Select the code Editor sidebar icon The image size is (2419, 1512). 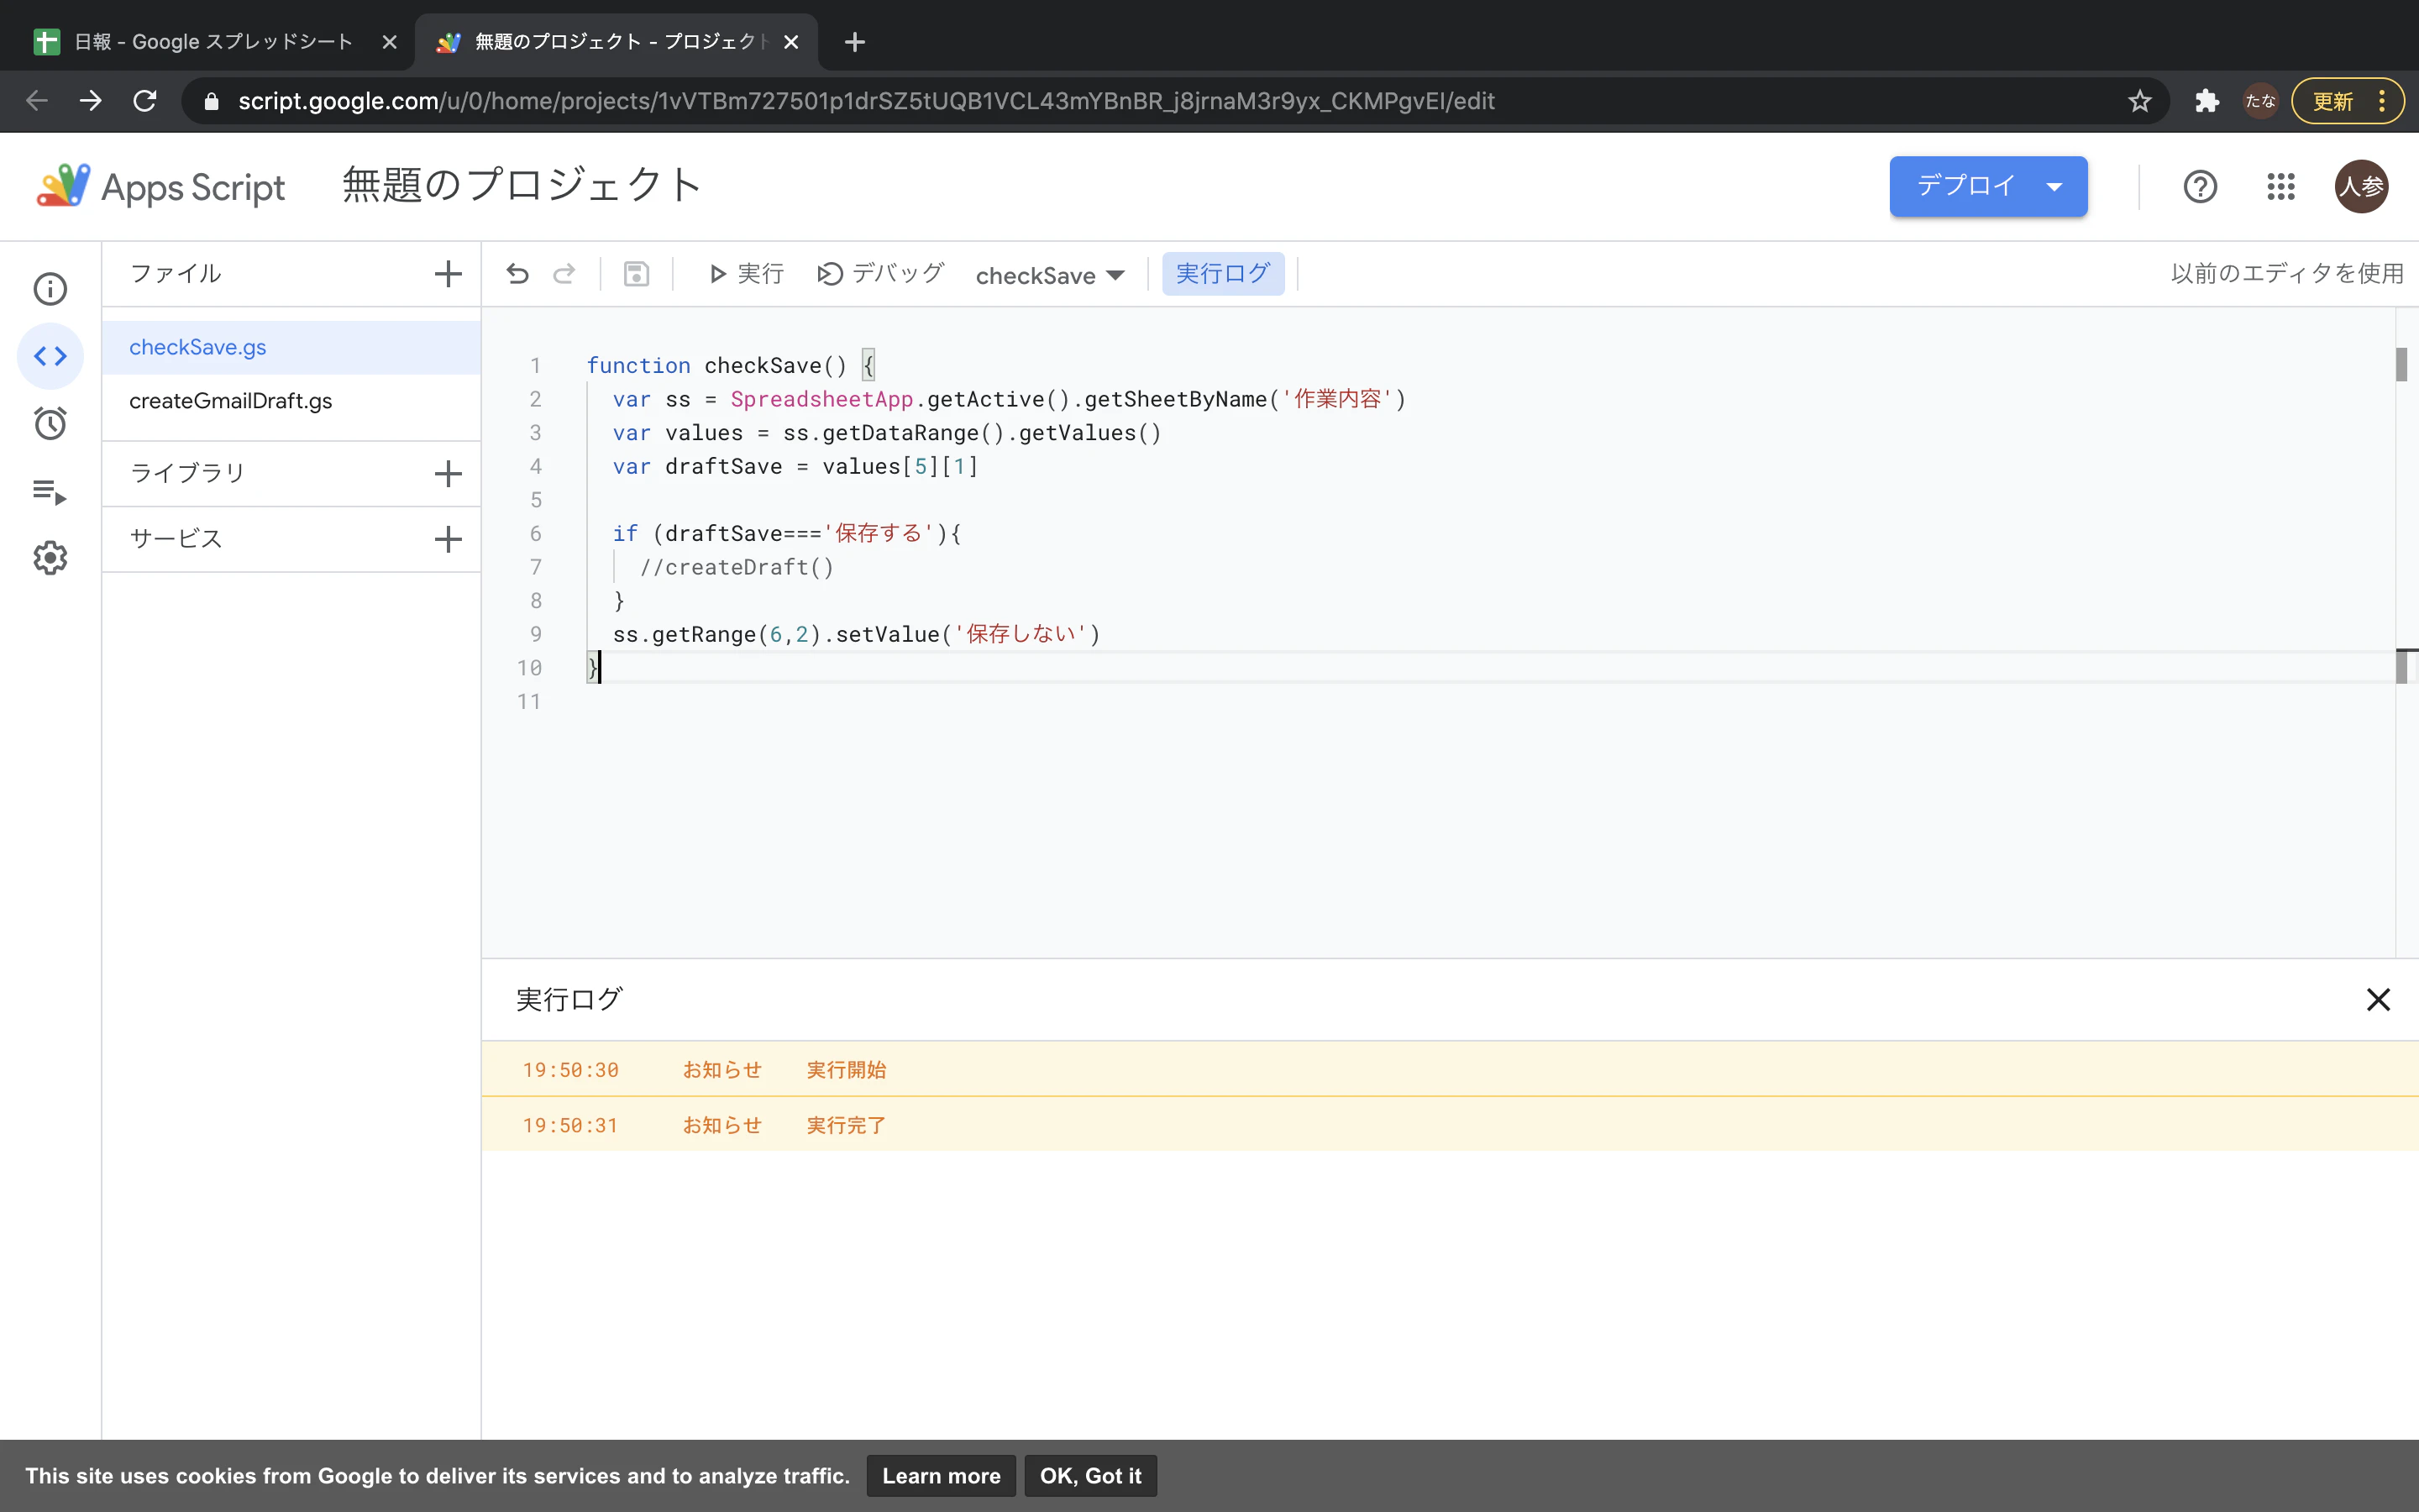click(50, 355)
